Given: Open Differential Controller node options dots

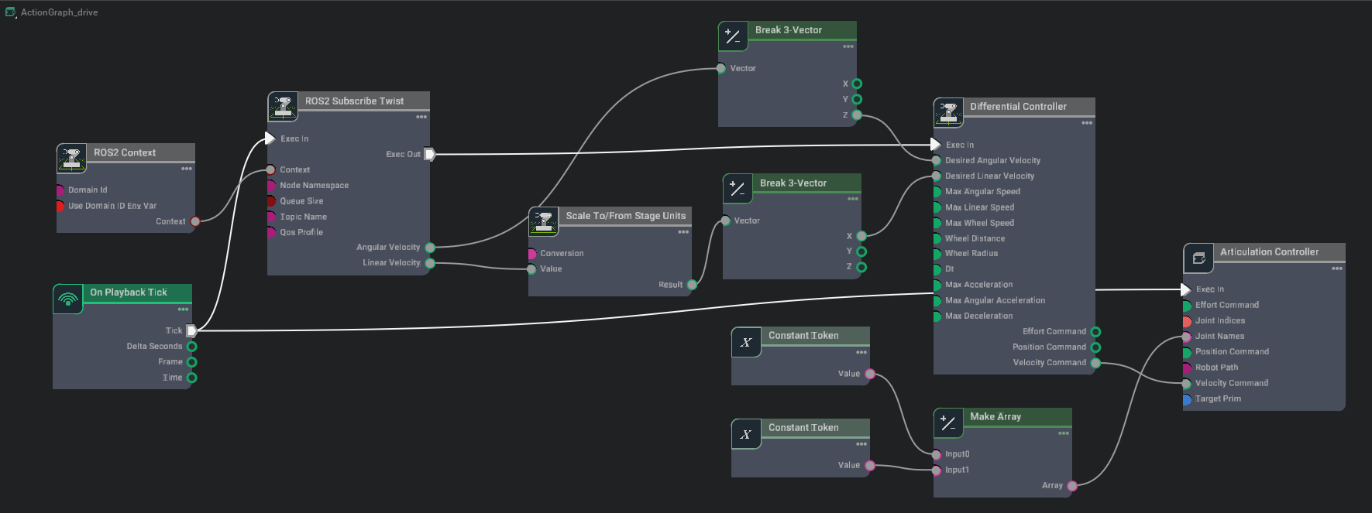Looking at the screenshot, I should 1087,122.
